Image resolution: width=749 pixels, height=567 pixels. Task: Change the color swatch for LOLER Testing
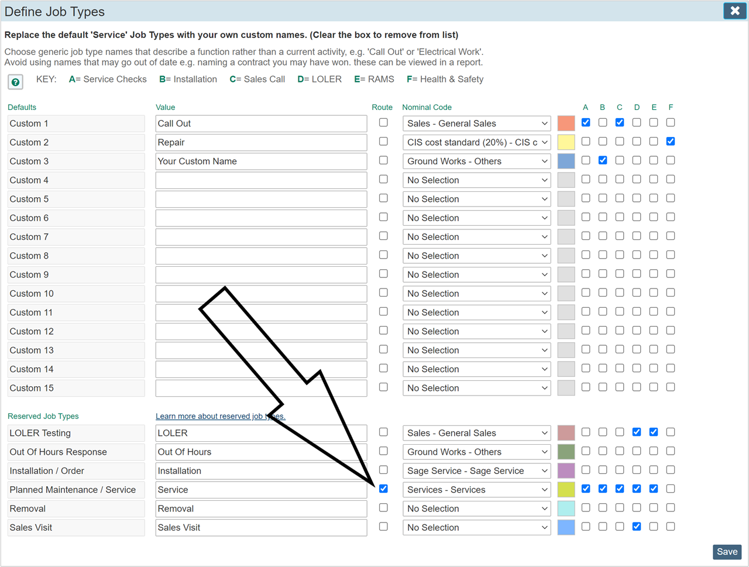pos(566,433)
